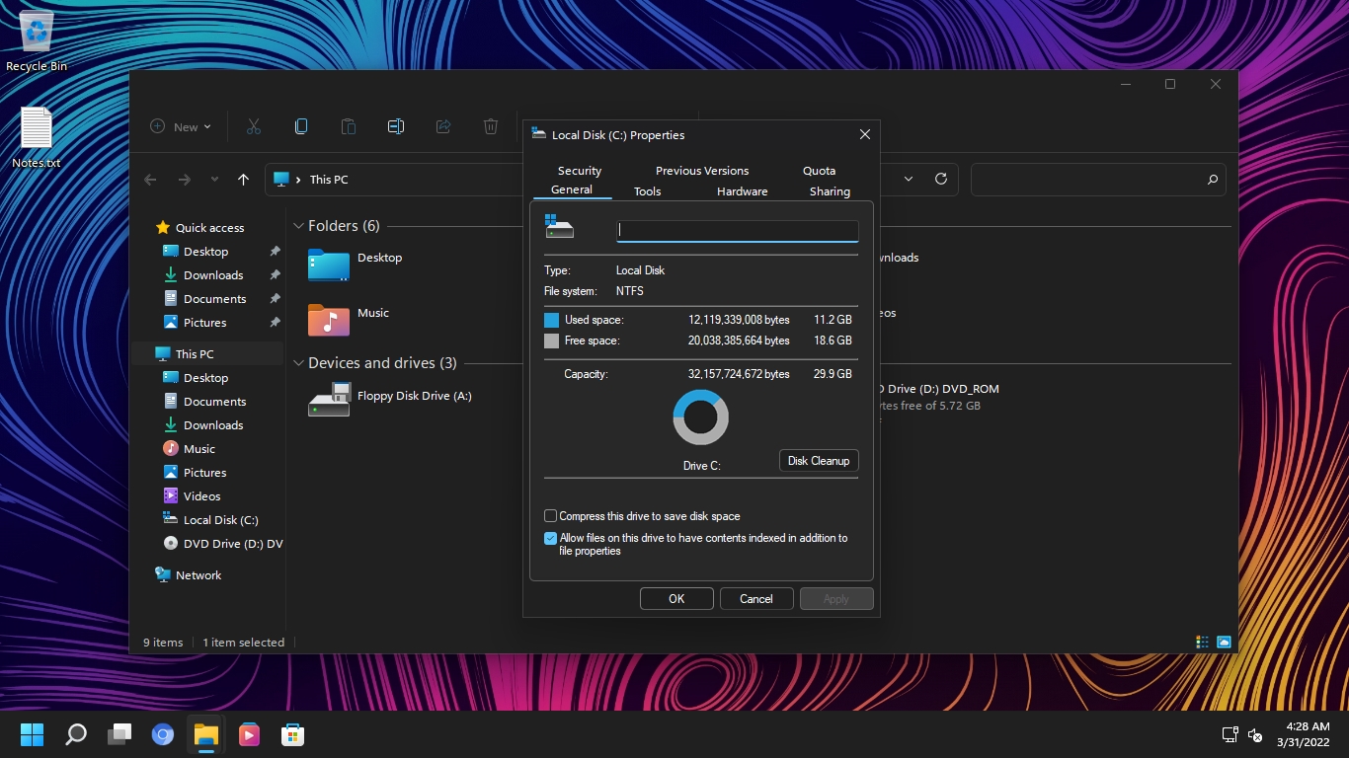Collapse the Devices and drives (3) section
This screenshot has height=758, width=1349.
298,362
